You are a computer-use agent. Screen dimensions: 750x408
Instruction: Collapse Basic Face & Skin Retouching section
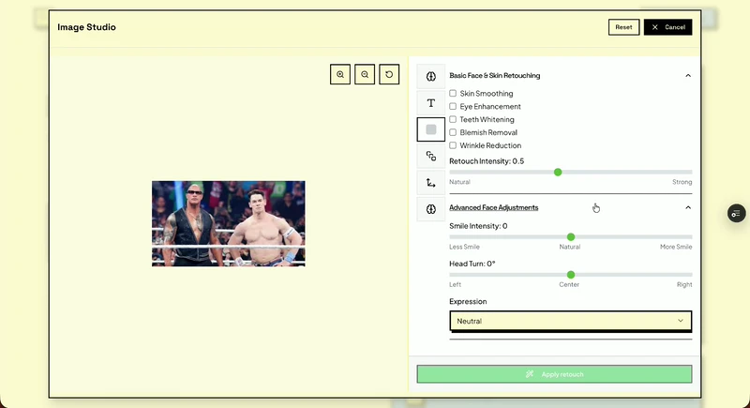687,75
